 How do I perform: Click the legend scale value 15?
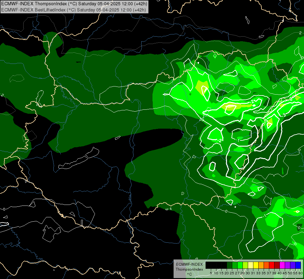[221, 273]
